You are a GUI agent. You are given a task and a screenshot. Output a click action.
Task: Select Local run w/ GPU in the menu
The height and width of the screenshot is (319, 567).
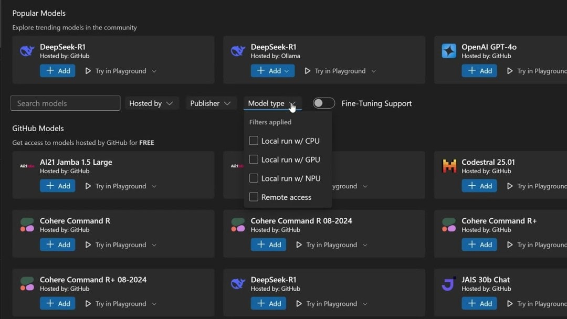[254, 159]
